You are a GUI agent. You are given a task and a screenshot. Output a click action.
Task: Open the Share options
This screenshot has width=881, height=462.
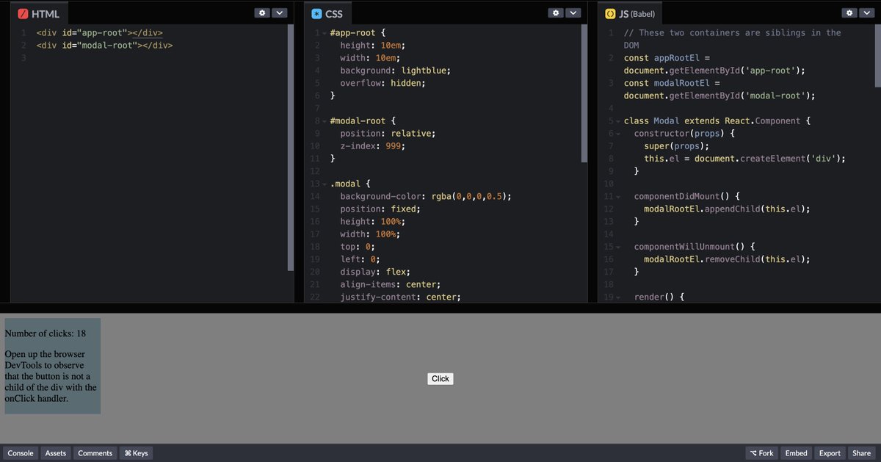pyautogui.click(x=861, y=453)
